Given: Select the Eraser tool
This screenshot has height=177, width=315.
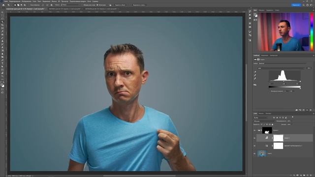Looking at the screenshot, I should tap(2, 47).
